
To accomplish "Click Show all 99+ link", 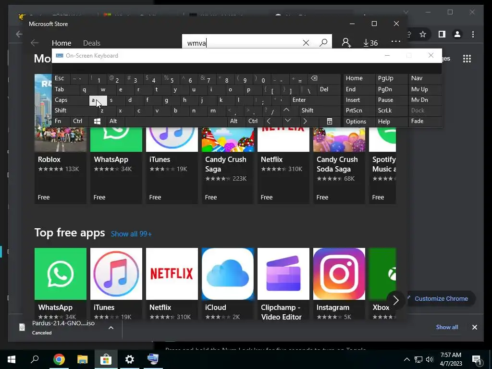I will pos(131,234).
